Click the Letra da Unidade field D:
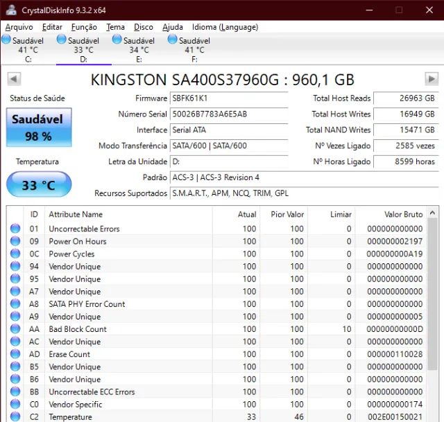444x422 pixels. 229,161
